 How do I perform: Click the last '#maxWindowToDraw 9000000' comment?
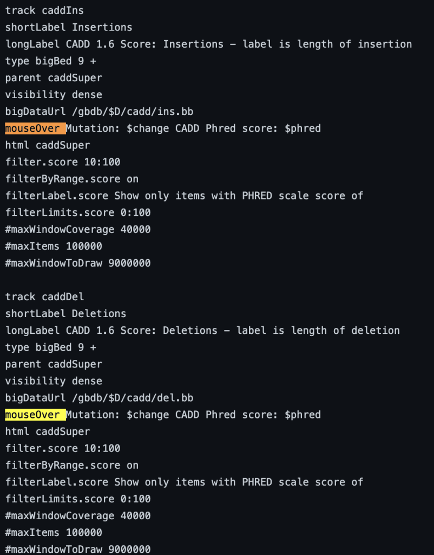(x=78, y=550)
